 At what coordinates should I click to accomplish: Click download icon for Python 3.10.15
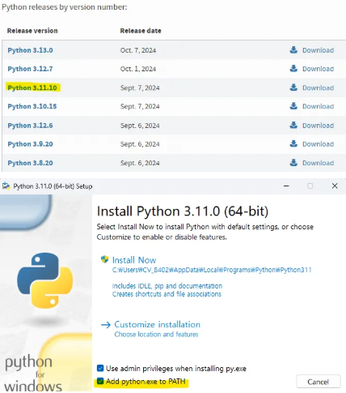[293, 106]
